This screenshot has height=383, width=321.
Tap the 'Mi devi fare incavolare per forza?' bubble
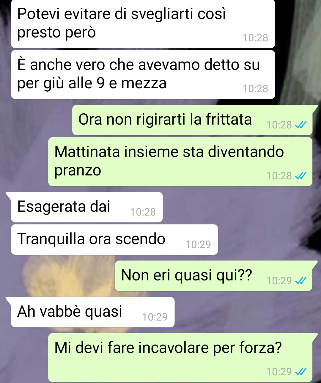[x=180, y=358]
